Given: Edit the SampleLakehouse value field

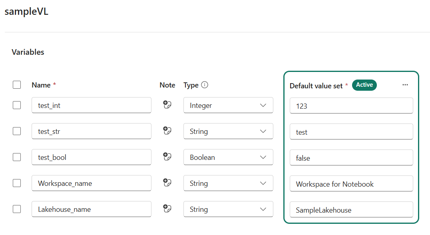Looking at the screenshot, I should click(351, 210).
